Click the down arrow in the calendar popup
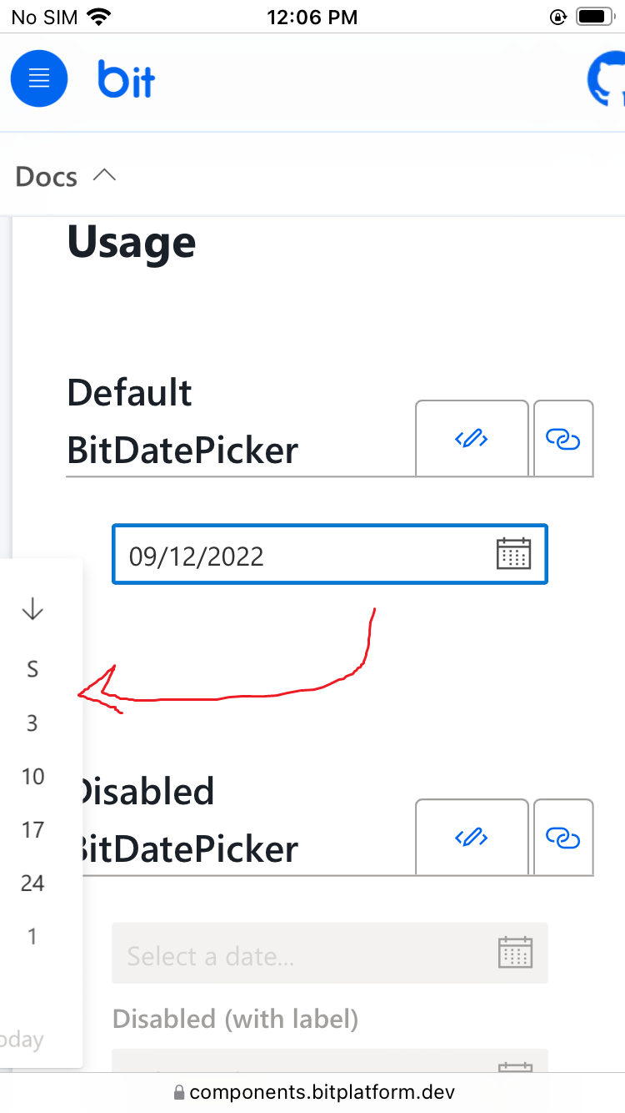625x1113 pixels. pos(32,608)
